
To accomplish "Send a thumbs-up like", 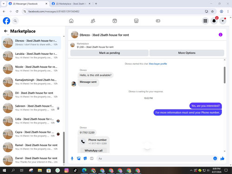I will 222,158.
